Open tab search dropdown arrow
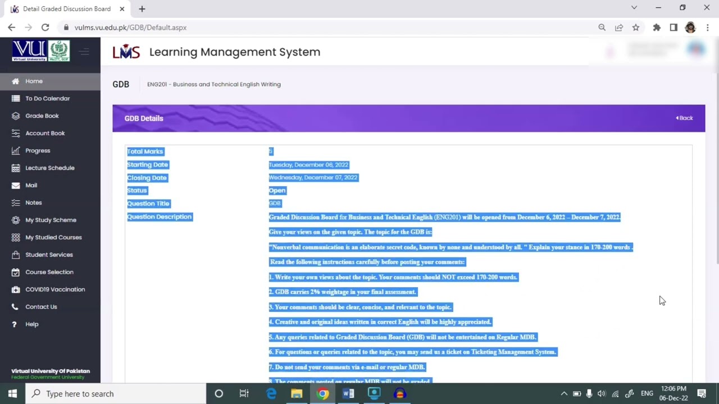Screen dimensions: 719x404 coord(634,8)
